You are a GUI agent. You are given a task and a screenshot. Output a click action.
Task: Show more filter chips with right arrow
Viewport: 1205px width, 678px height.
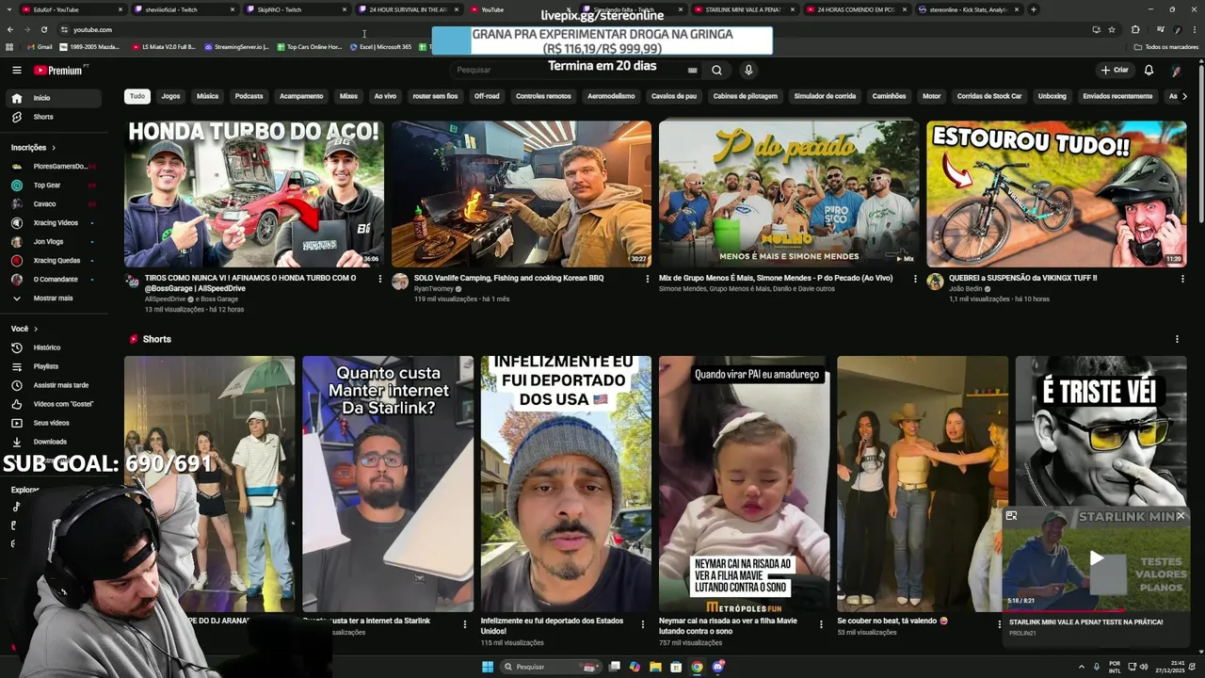pos(1184,96)
